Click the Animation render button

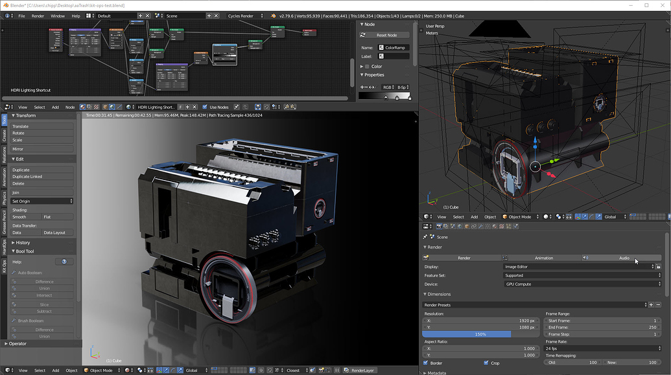click(x=545, y=258)
